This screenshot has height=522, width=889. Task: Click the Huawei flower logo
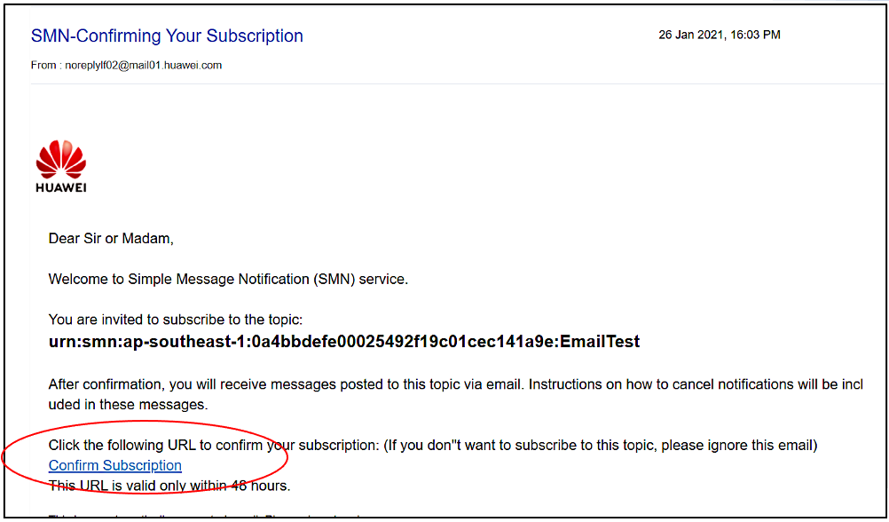click(x=60, y=159)
